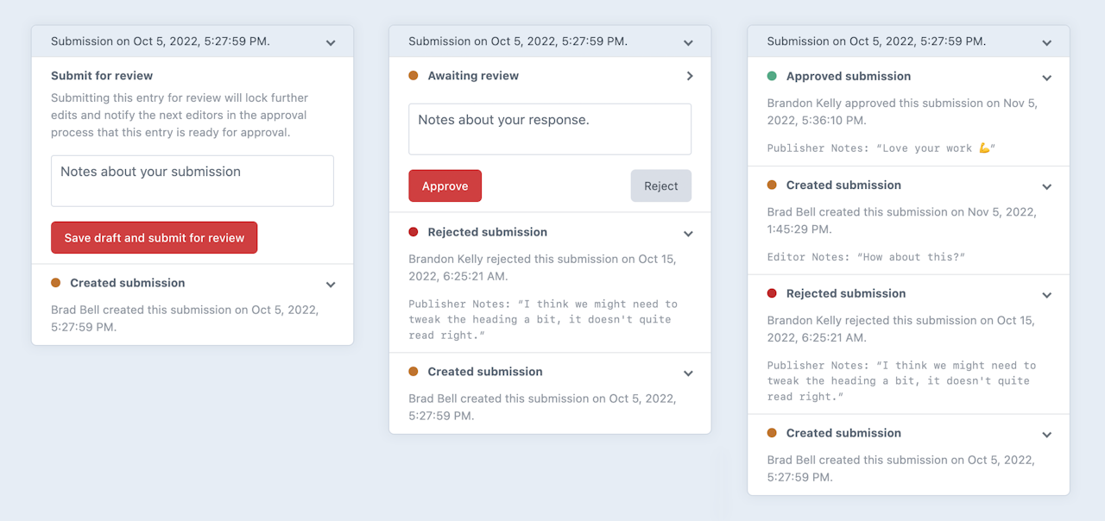This screenshot has width=1105, height=521.
Task: Toggle the Created submission chevron in the left panel
Action: [x=331, y=285]
